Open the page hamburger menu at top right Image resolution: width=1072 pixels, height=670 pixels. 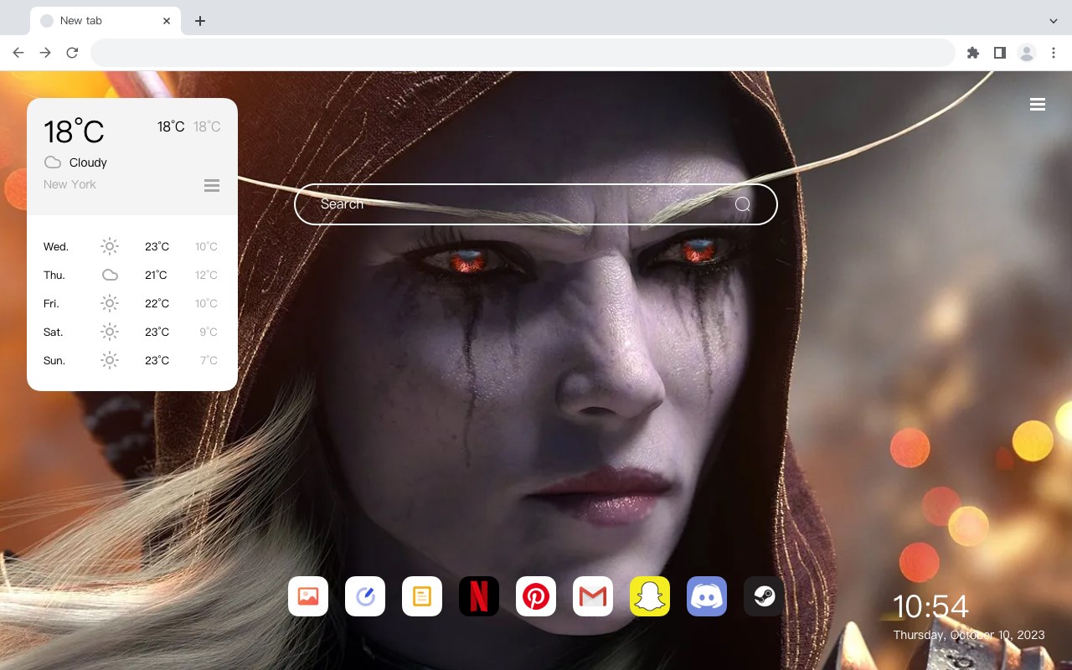[x=1038, y=104]
